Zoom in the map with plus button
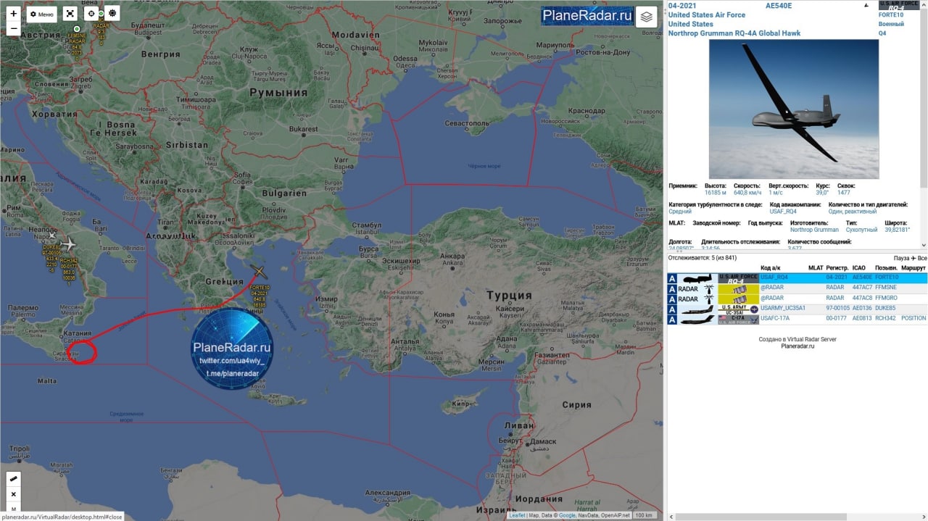 pos(13,13)
